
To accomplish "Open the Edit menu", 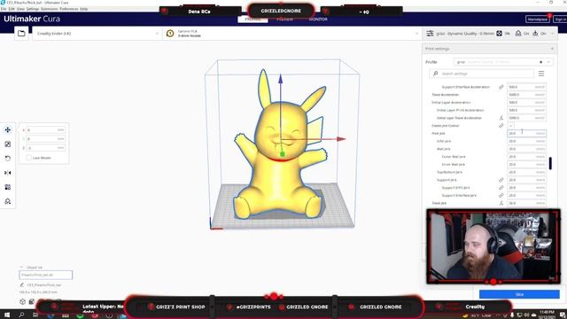I will tap(12, 9).
